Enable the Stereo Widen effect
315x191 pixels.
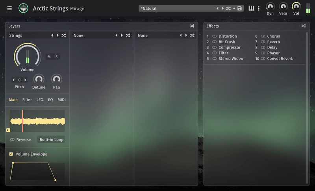tap(215, 59)
